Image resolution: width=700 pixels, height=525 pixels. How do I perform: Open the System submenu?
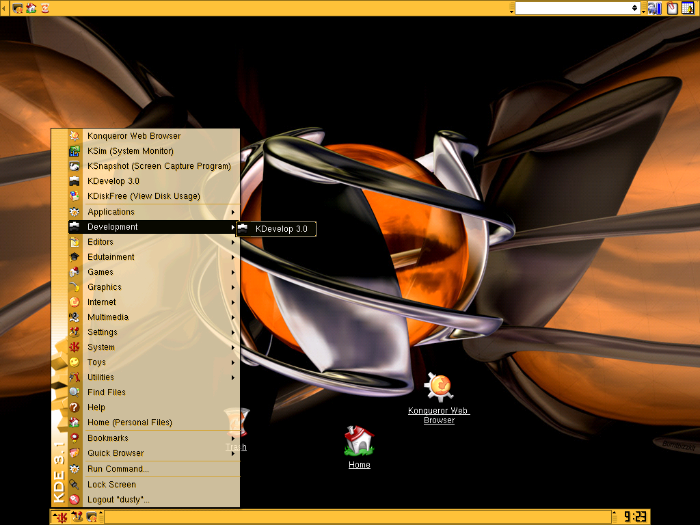click(x=154, y=347)
